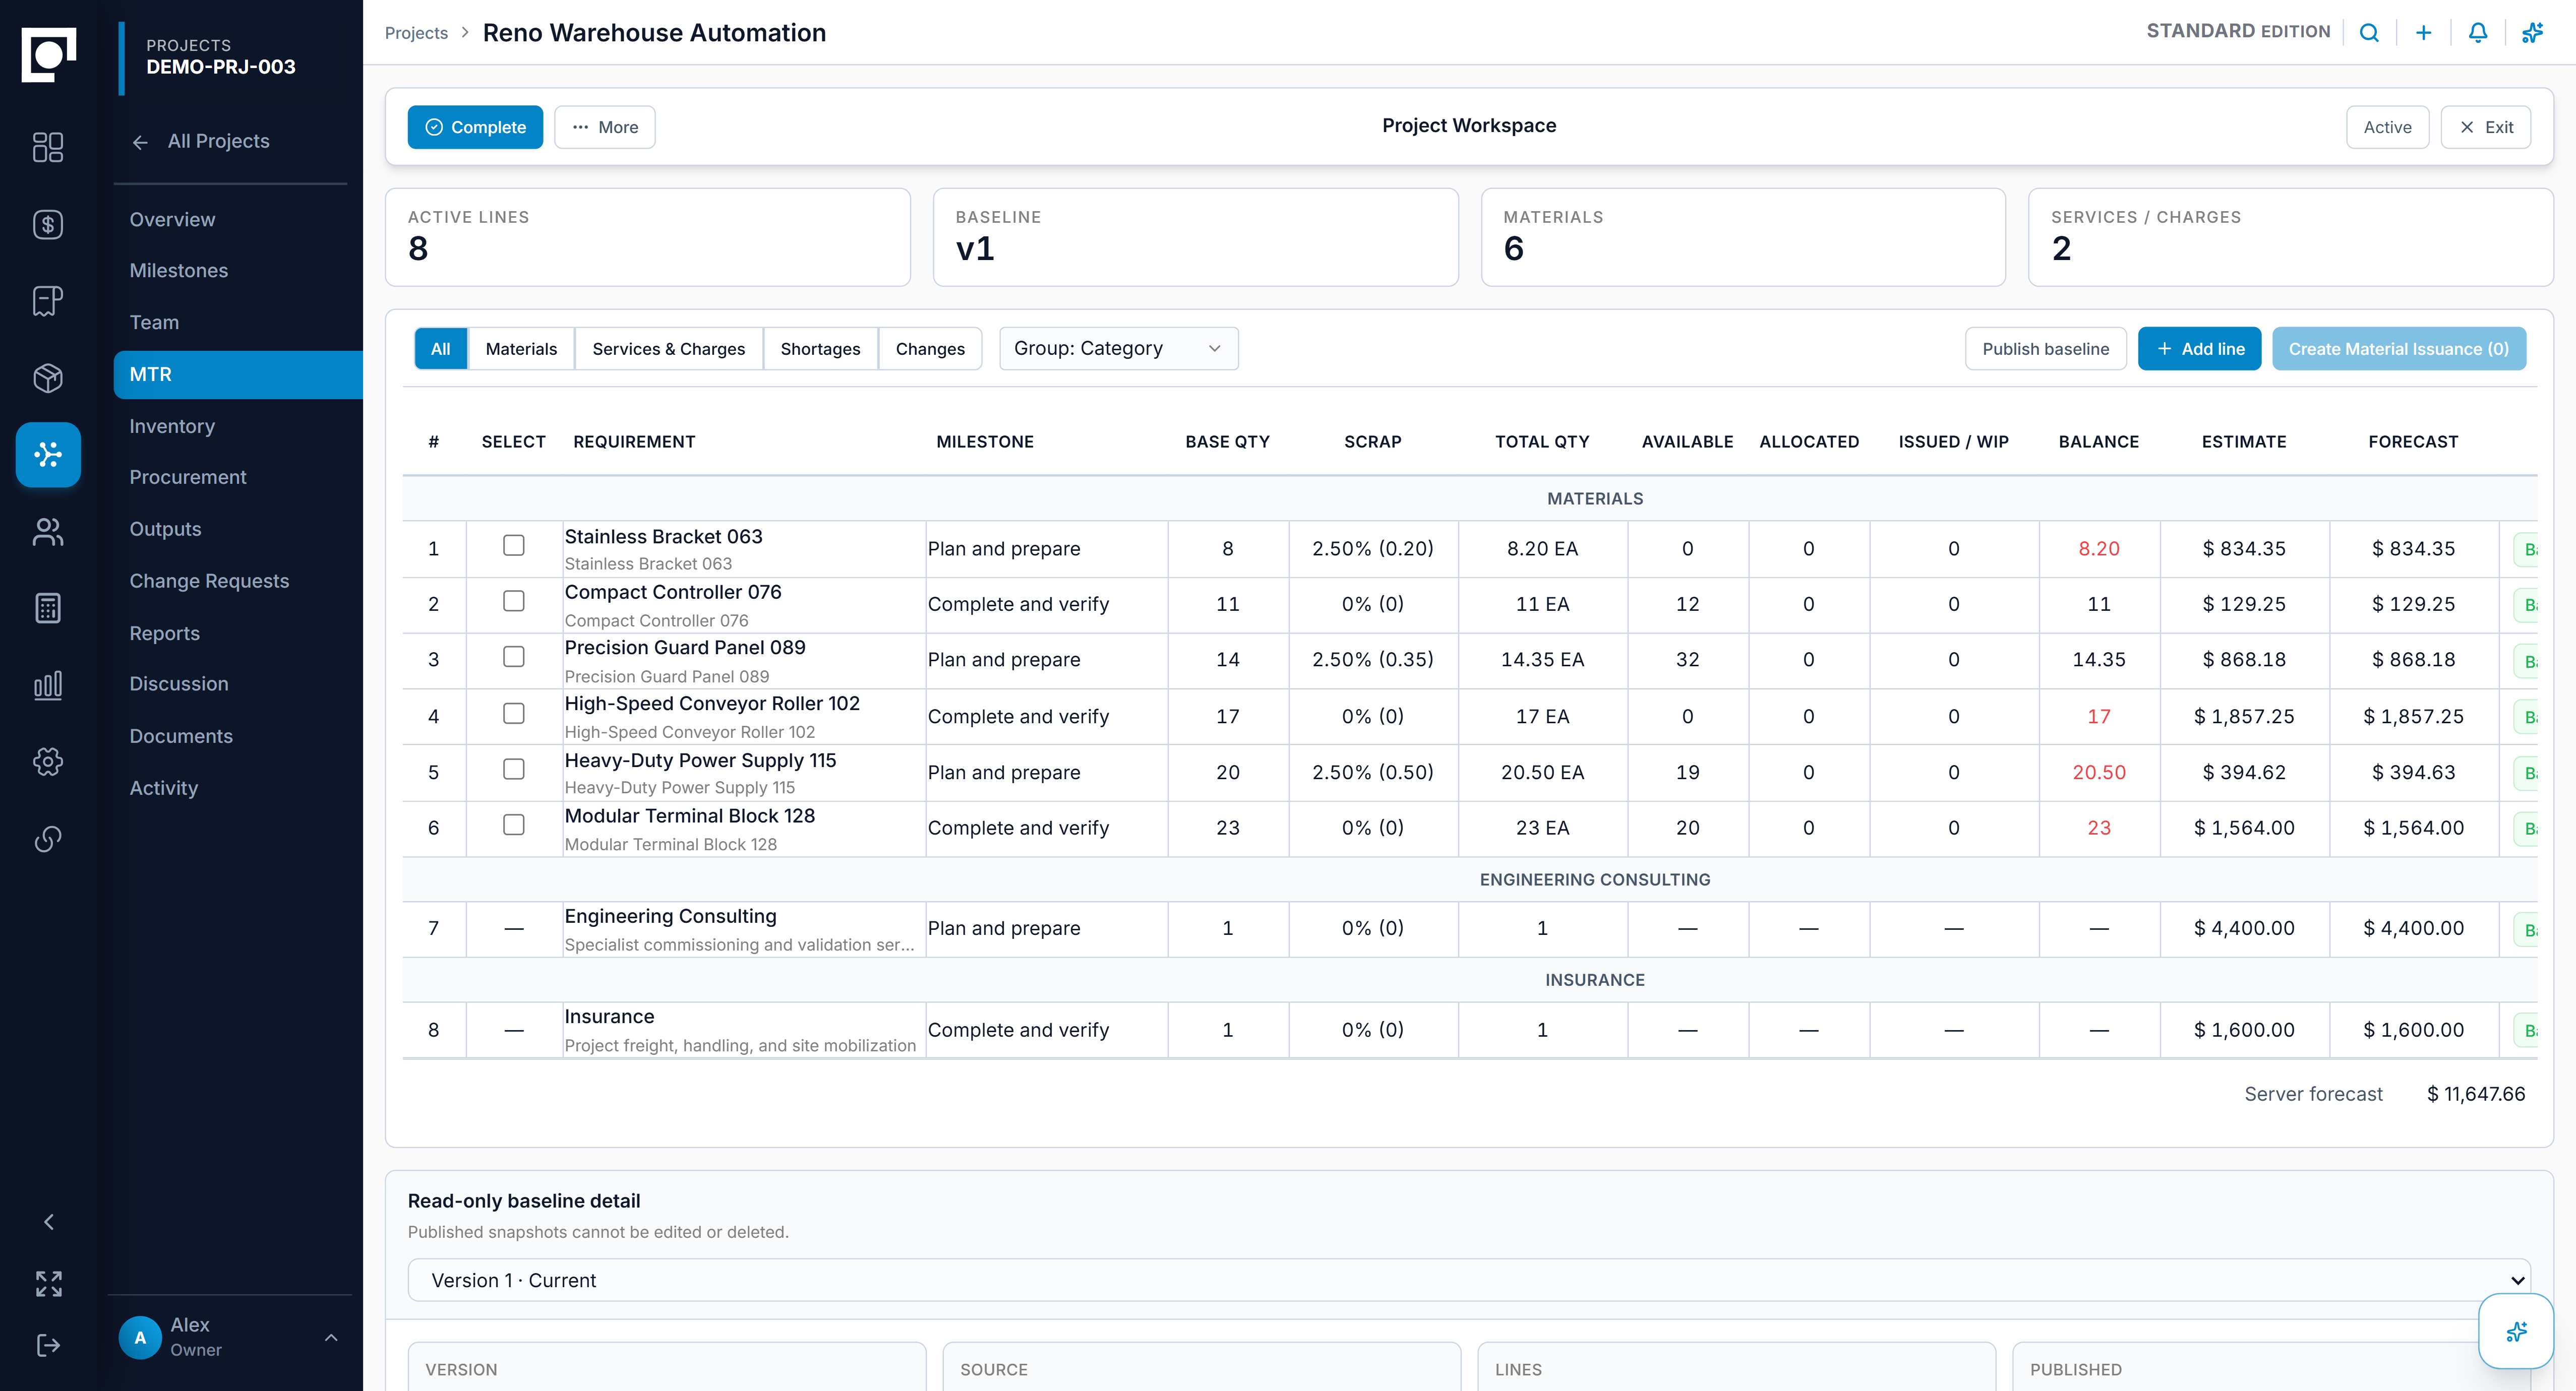This screenshot has height=1391, width=2576.
Task: Select checkbox for Compact Controller 076
Action: coord(514,601)
